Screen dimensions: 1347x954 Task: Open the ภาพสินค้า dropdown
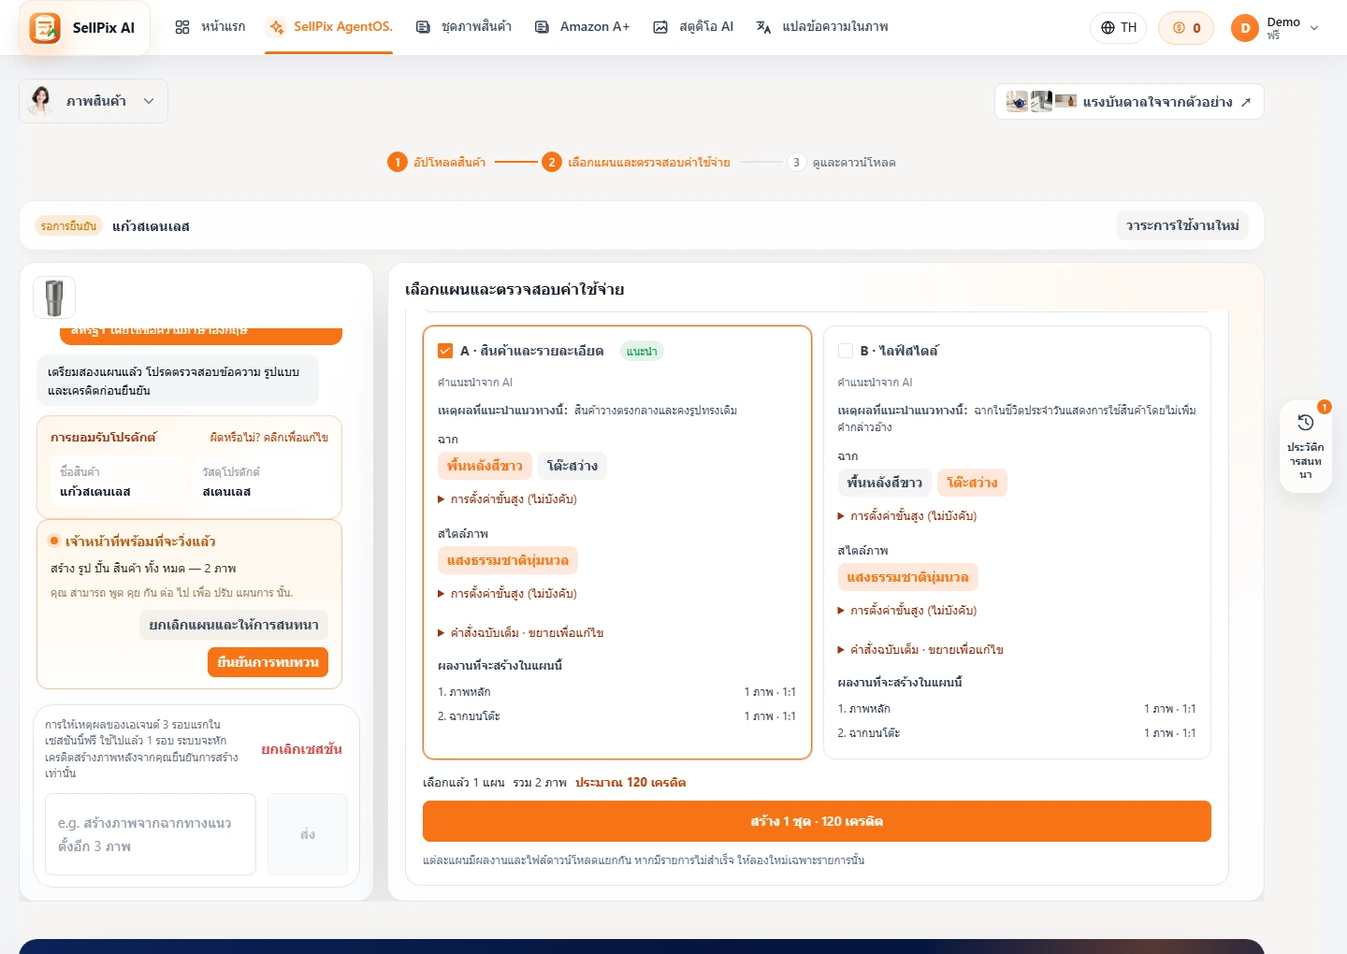coord(94,101)
